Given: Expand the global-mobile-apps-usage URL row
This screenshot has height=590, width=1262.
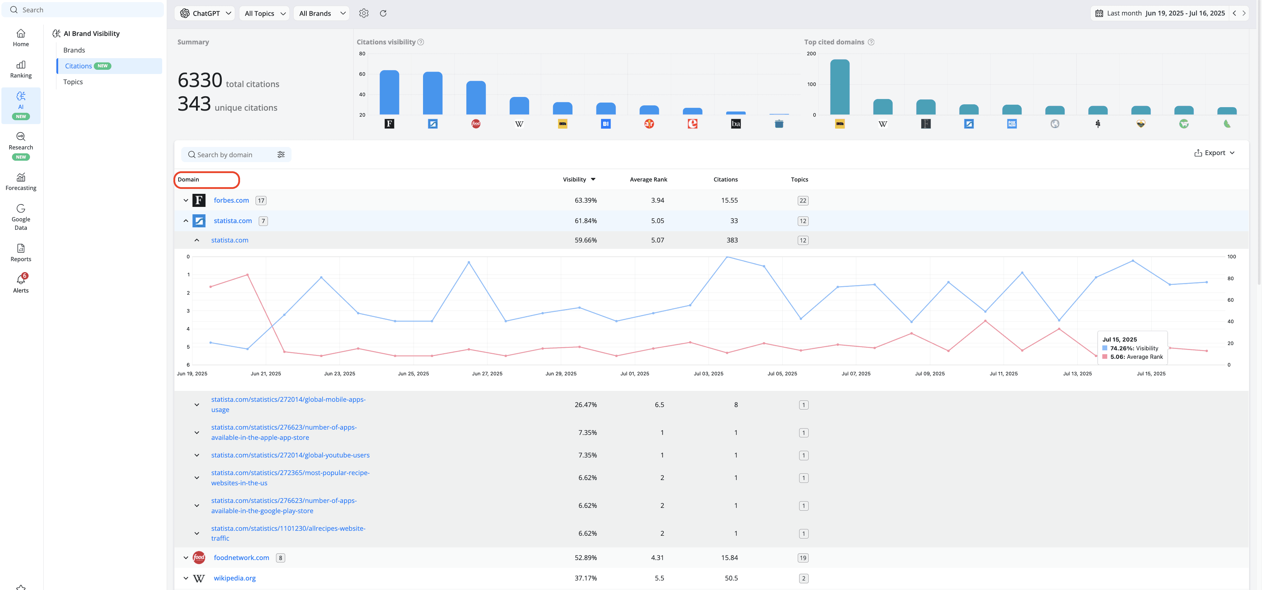Looking at the screenshot, I should pos(196,405).
